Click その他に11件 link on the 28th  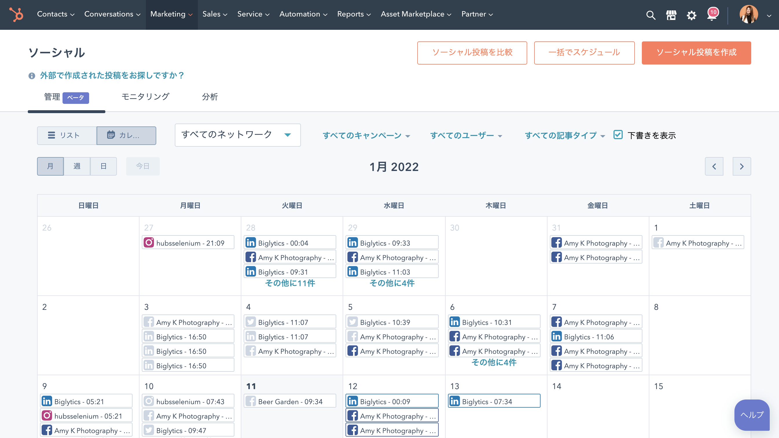[290, 283]
